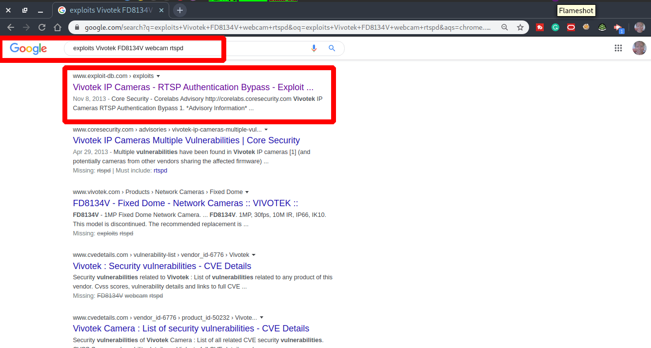Image resolution: width=651 pixels, height=348 pixels.
Task: Submit the search with the magnifier icon
Action: pyautogui.click(x=332, y=48)
